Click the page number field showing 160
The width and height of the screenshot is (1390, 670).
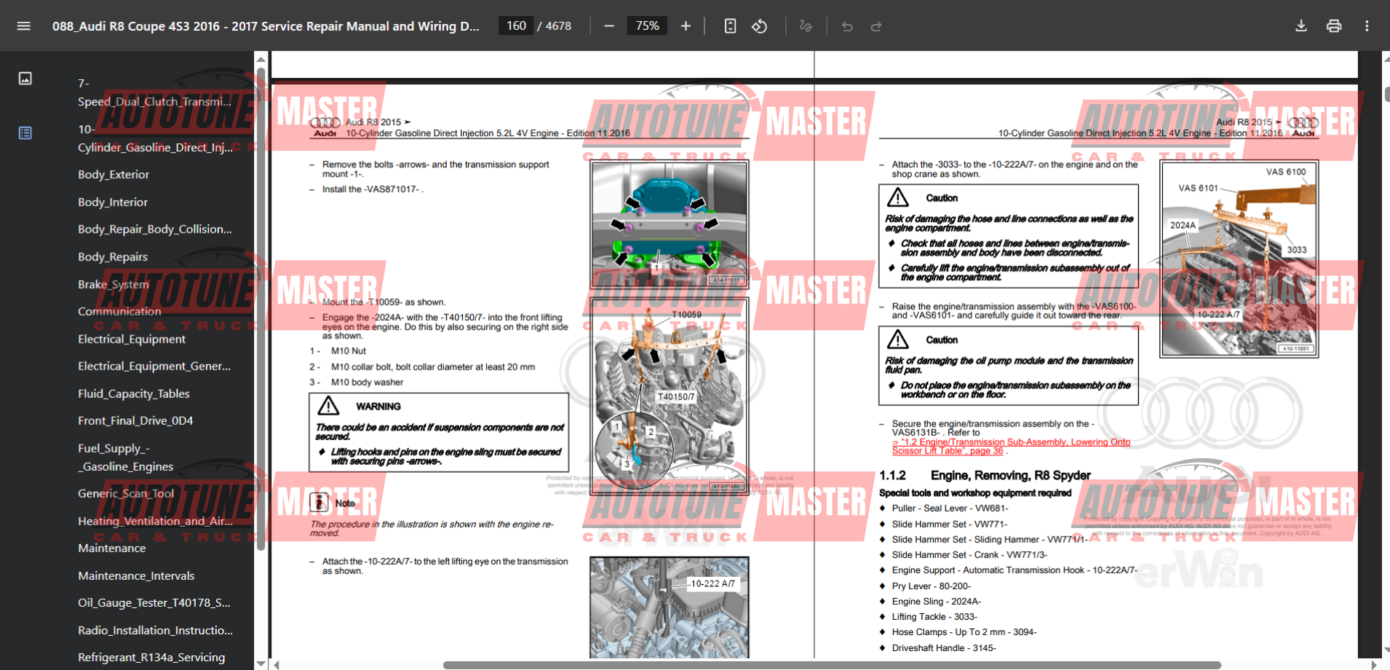point(516,26)
